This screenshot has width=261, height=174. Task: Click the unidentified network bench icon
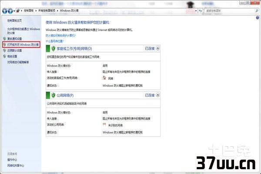104,124
